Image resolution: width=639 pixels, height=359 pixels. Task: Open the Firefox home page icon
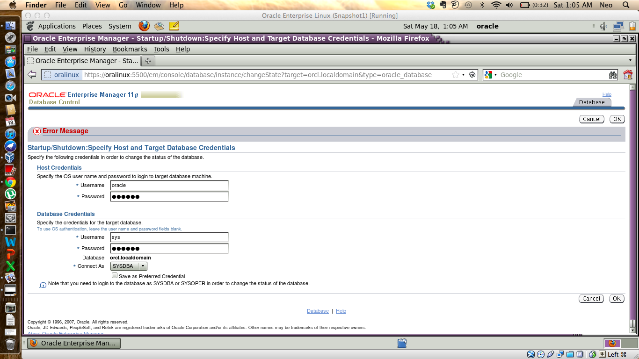point(628,75)
